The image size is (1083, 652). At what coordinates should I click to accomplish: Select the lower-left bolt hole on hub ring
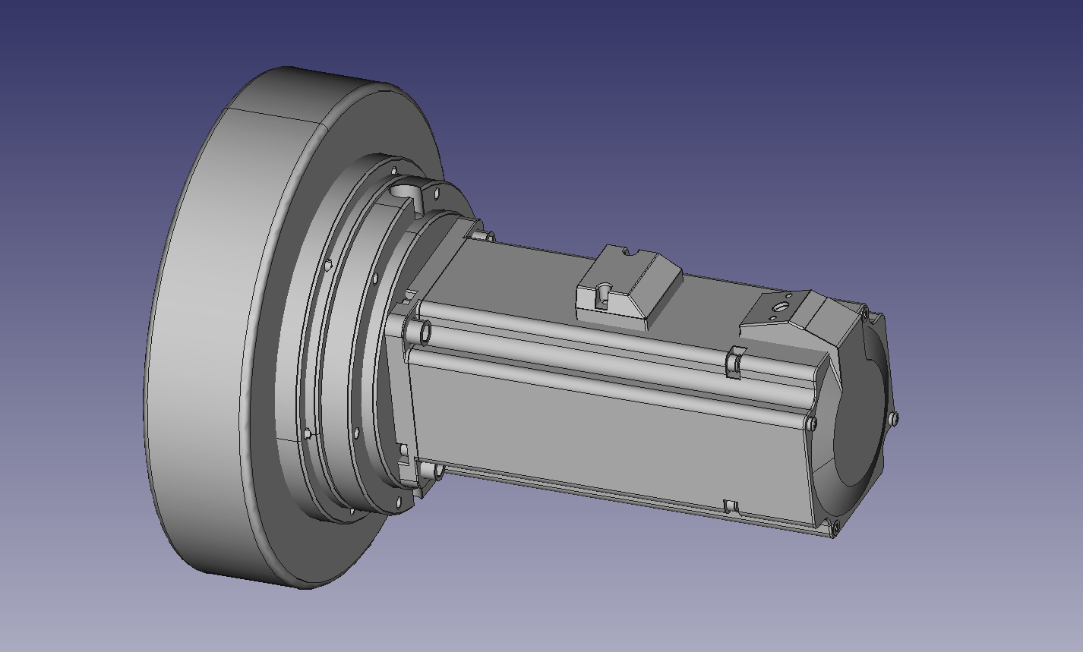click(308, 434)
